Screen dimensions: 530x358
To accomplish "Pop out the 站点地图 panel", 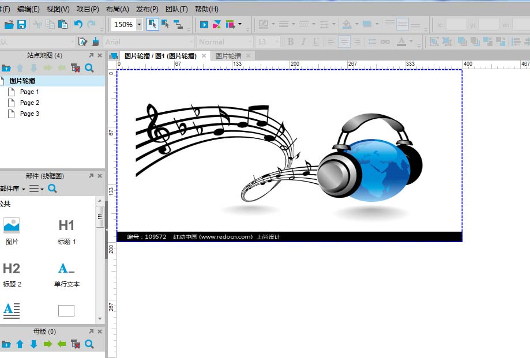I will pyautogui.click(x=91, y=55).
